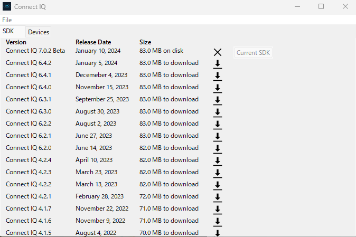
Task: Select the SDK tab
Action: click(x=8, y=31)
